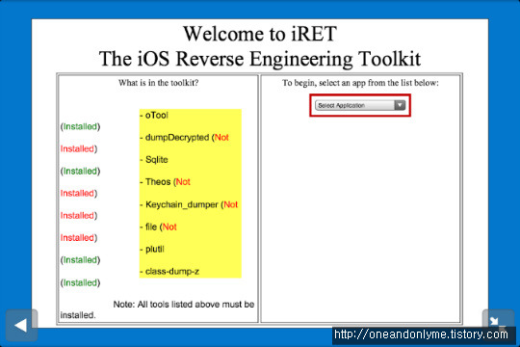Select the Keychain_dumper list entry
The height and width of the screenshot is (347, 520).
click(189, 204)
